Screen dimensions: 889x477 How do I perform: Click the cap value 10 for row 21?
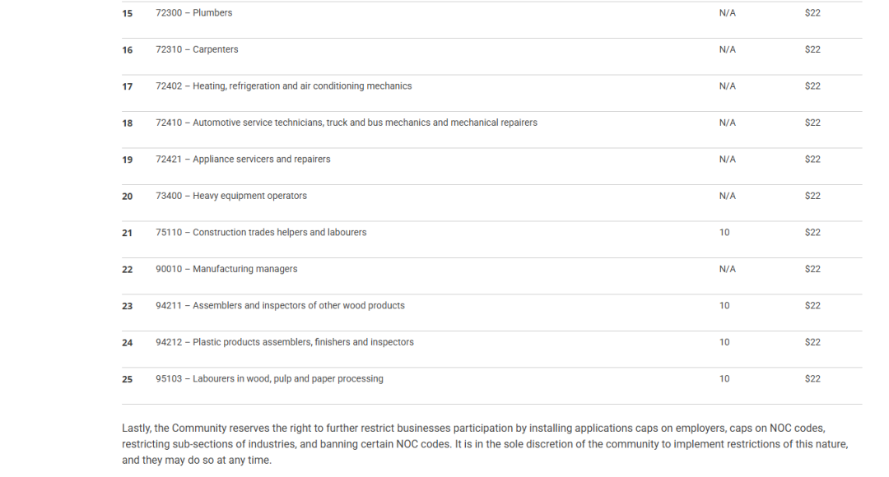(x=724, y=232)
